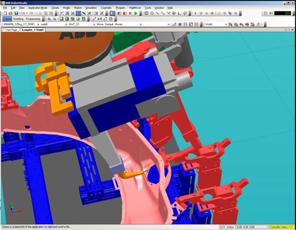This screenshot has height=230, width=296.
Task: Open the Window menu
Action: tap(159, 8)
